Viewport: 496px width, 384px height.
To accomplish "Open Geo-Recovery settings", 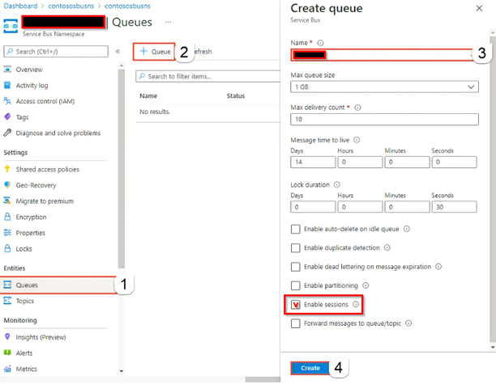I will click(36, 185).
